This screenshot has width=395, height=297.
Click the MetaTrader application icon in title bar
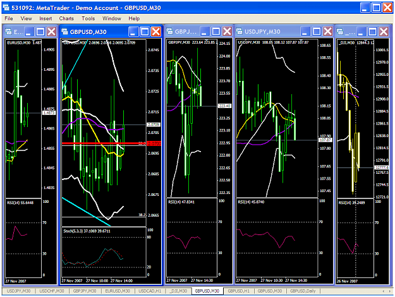tap(6, 8)
